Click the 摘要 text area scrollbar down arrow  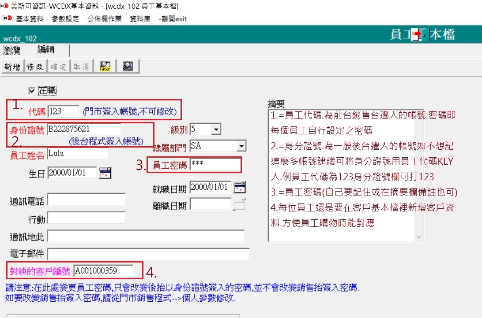(419, 237)
